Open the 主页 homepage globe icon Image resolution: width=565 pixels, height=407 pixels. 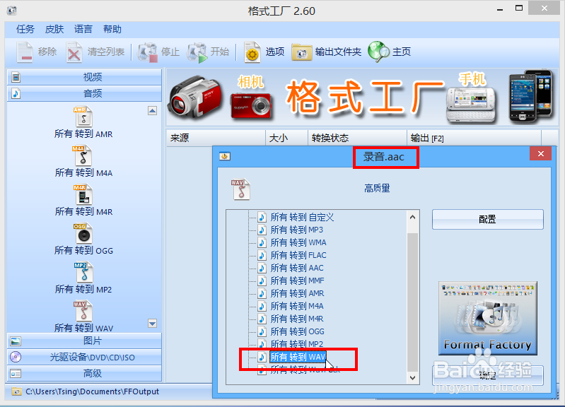point(378,52)
